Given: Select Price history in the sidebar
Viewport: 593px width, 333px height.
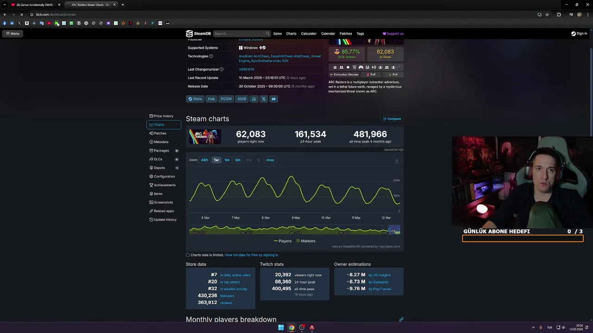Looking at the screenshot, I should pyautogui.click(x=164, y=116).
